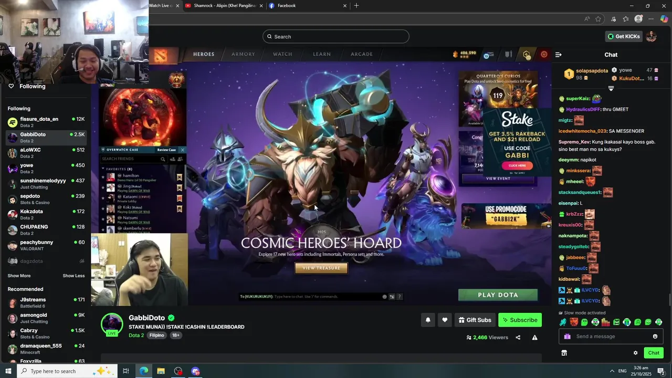Click the Get KICKs button

coord(624,36)
